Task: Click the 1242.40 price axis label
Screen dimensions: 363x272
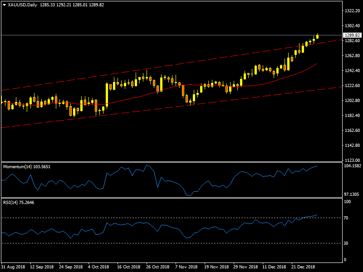Action: tap(352, 71)
